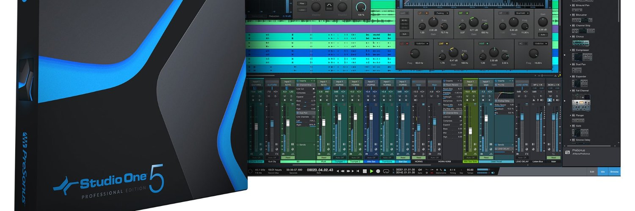Click the Listen button in compressor
The width and height of the screenshot is (635, 211).
(x=302, y=9)
